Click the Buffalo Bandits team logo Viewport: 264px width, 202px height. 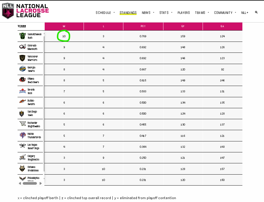[x=22, y=101]
